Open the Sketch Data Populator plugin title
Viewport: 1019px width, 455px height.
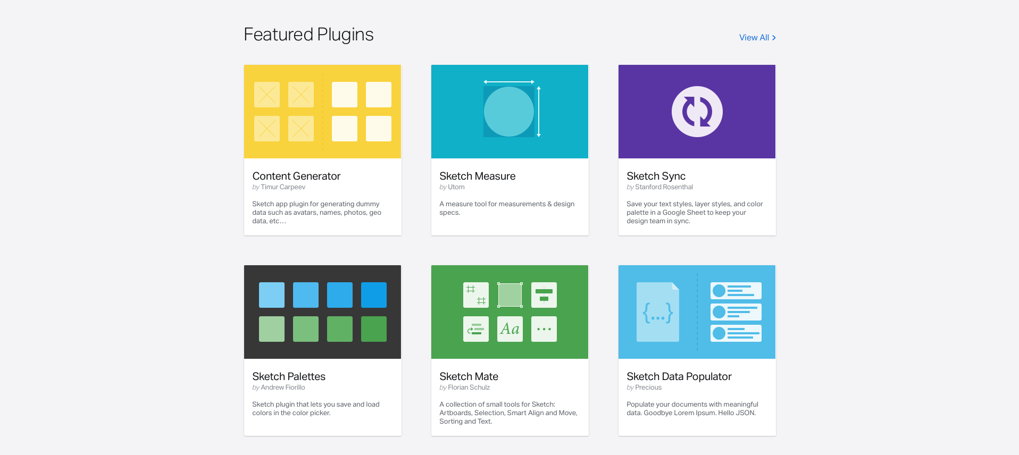(679, 376)
